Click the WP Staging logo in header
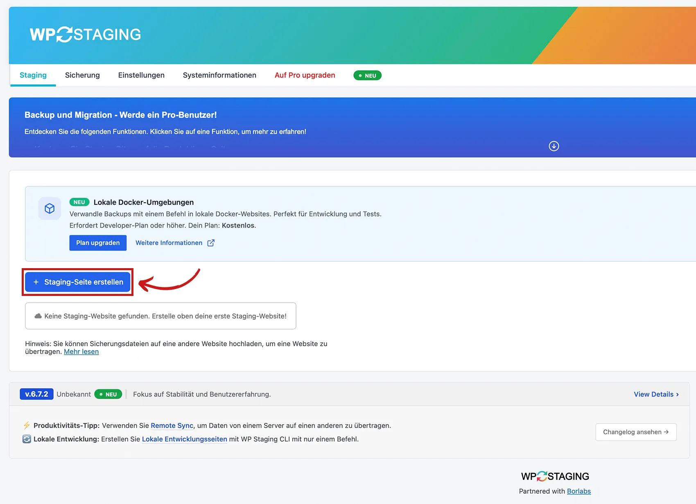Screen dimensions: 696x504 coord(85,35)
